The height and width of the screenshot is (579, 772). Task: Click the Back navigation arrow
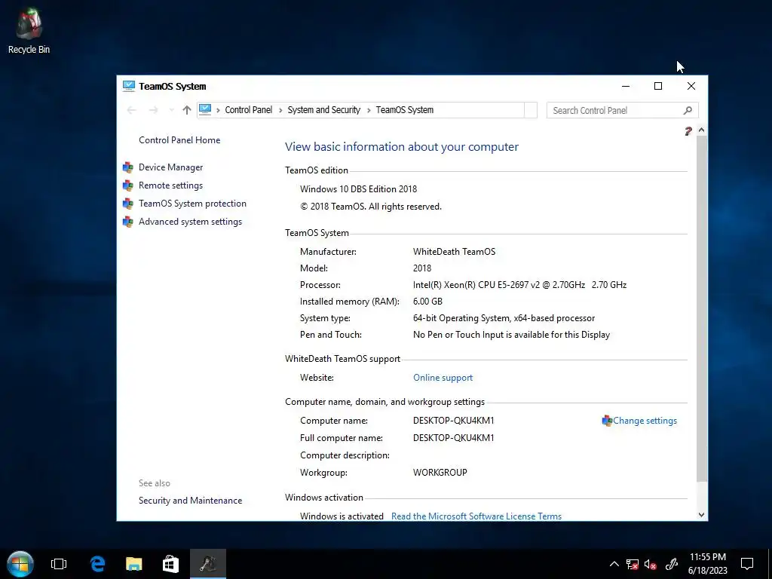[131, 110]
